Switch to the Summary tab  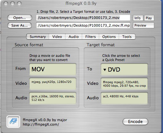(x=38, y=37)
